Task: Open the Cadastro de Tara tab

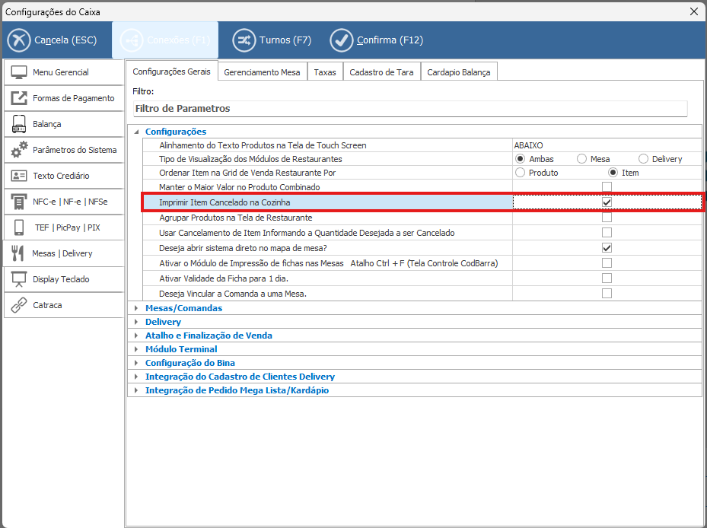Action: (x=381, y=72)
